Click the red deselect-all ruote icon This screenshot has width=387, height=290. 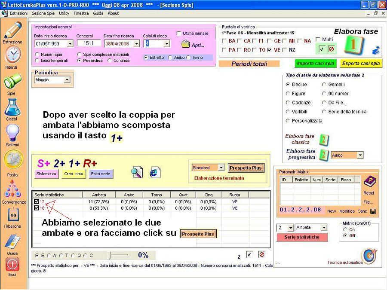(331, 49)
